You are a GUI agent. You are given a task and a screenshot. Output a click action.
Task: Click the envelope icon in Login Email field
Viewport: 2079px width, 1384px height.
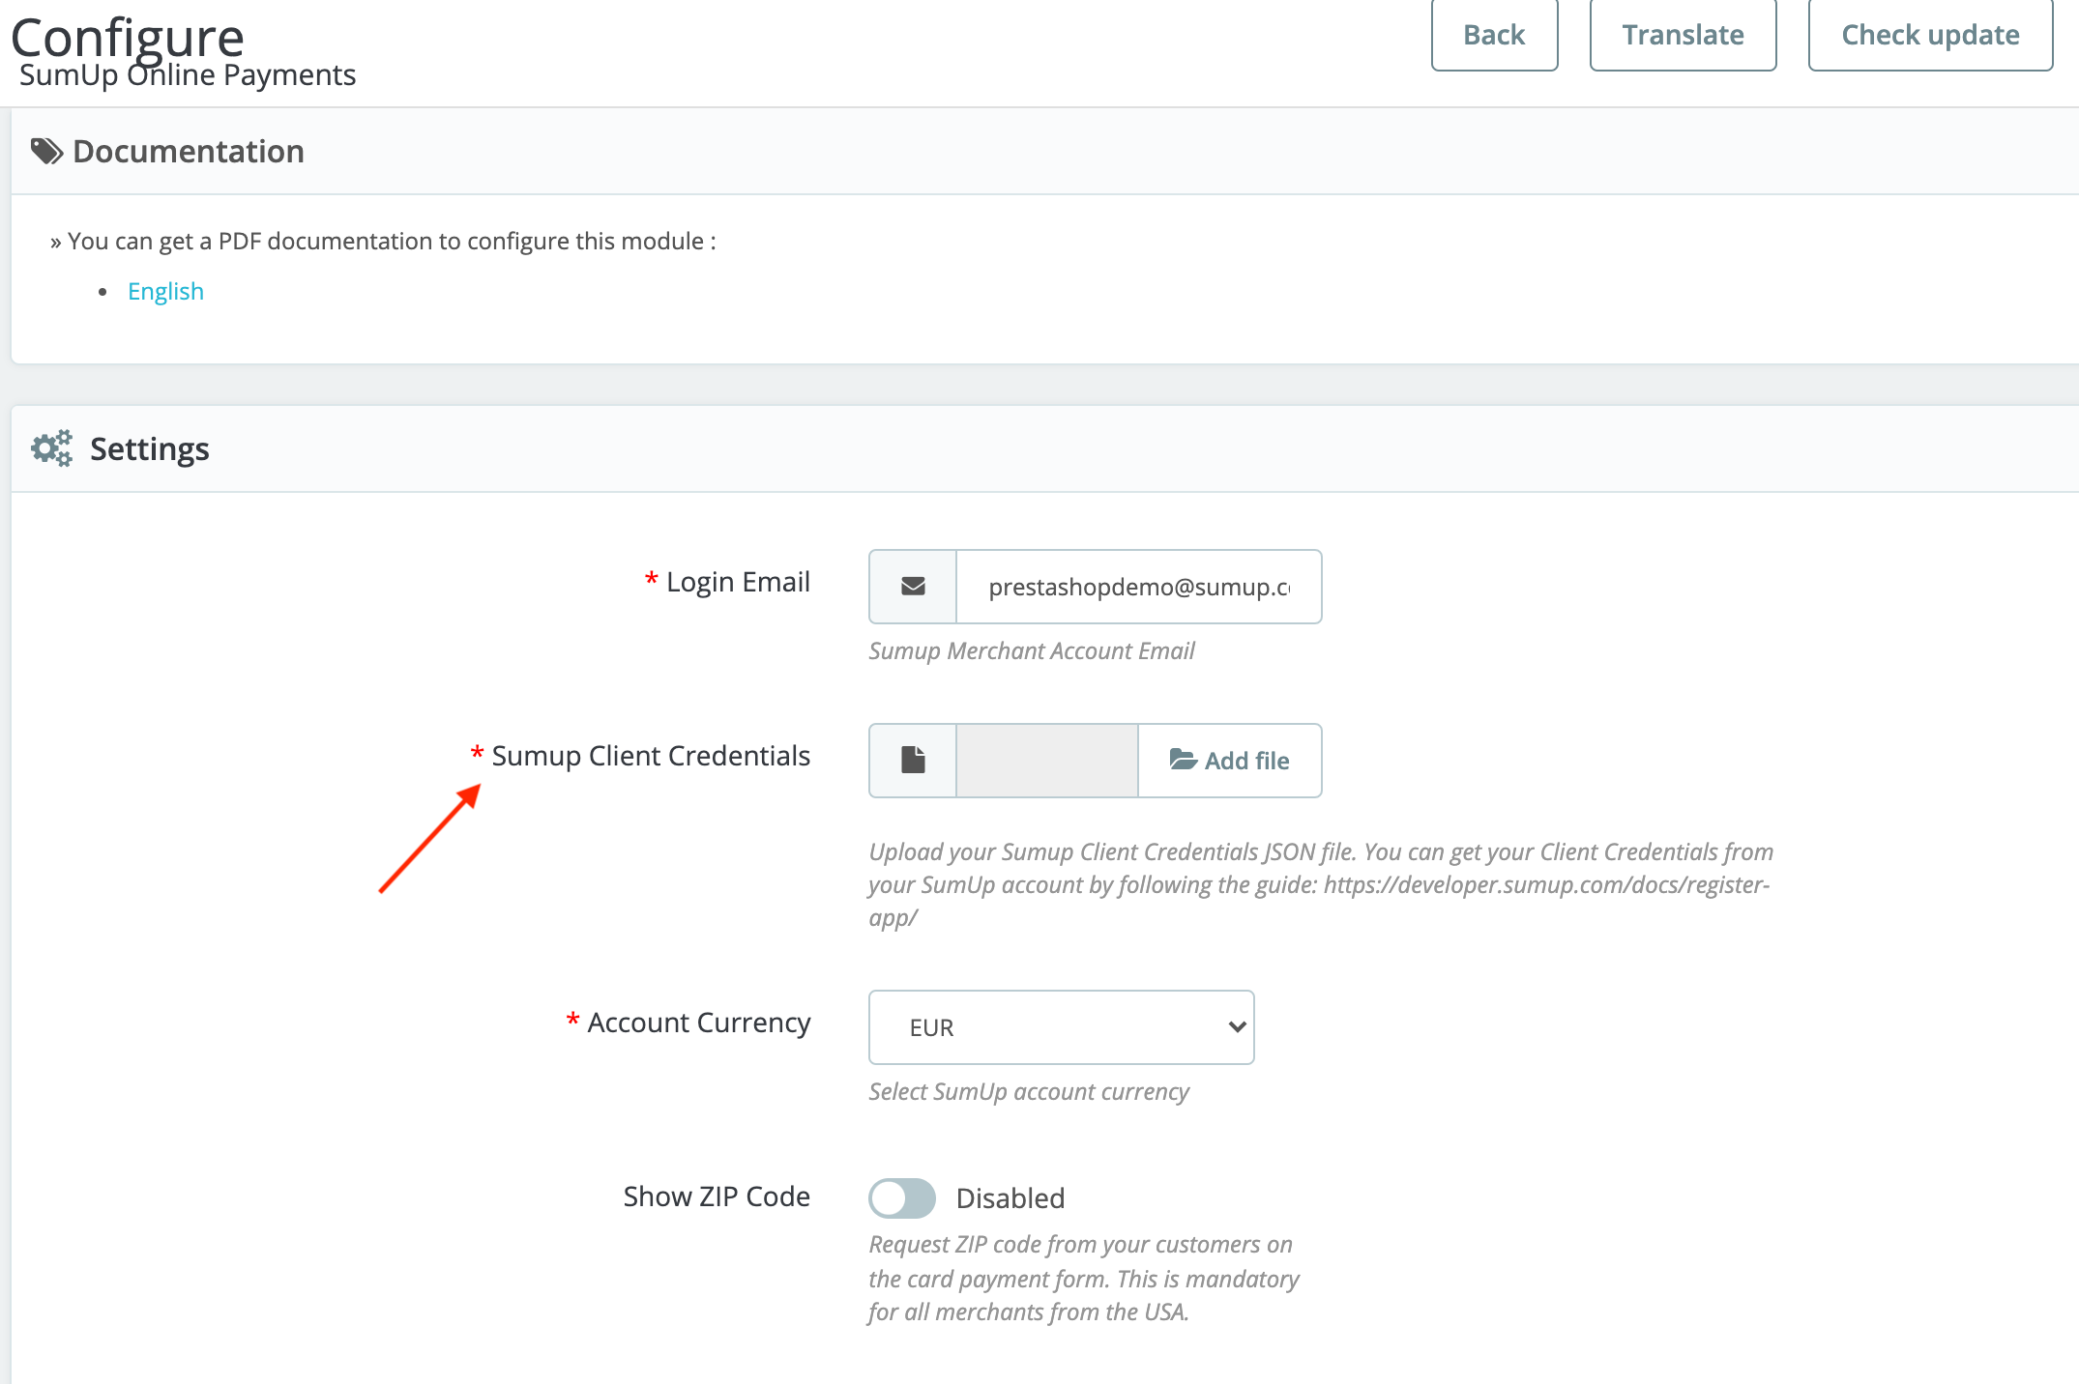click(x=910, y=585)
